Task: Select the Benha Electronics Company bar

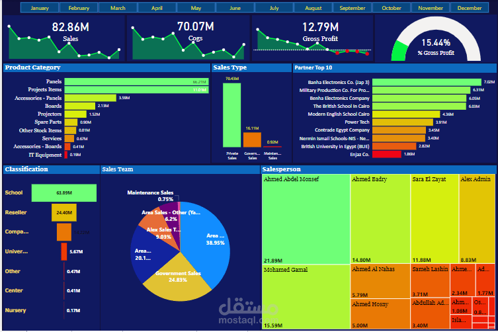Action: [419, 98]
